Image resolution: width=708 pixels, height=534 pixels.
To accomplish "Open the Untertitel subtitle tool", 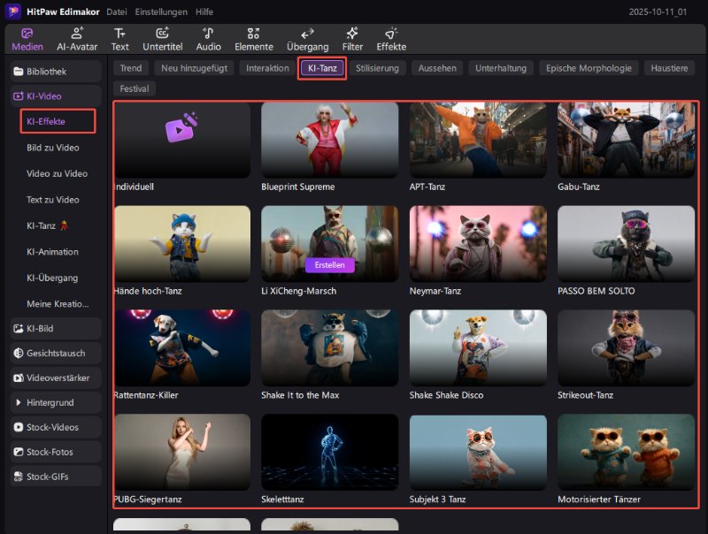I will click(x=162, y=39).
